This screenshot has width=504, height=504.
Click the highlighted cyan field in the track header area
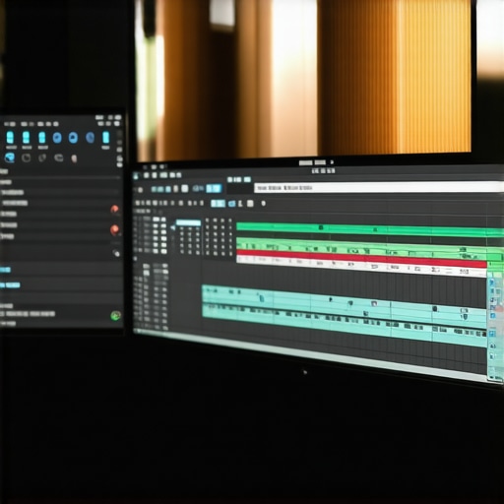coord(188,223)
